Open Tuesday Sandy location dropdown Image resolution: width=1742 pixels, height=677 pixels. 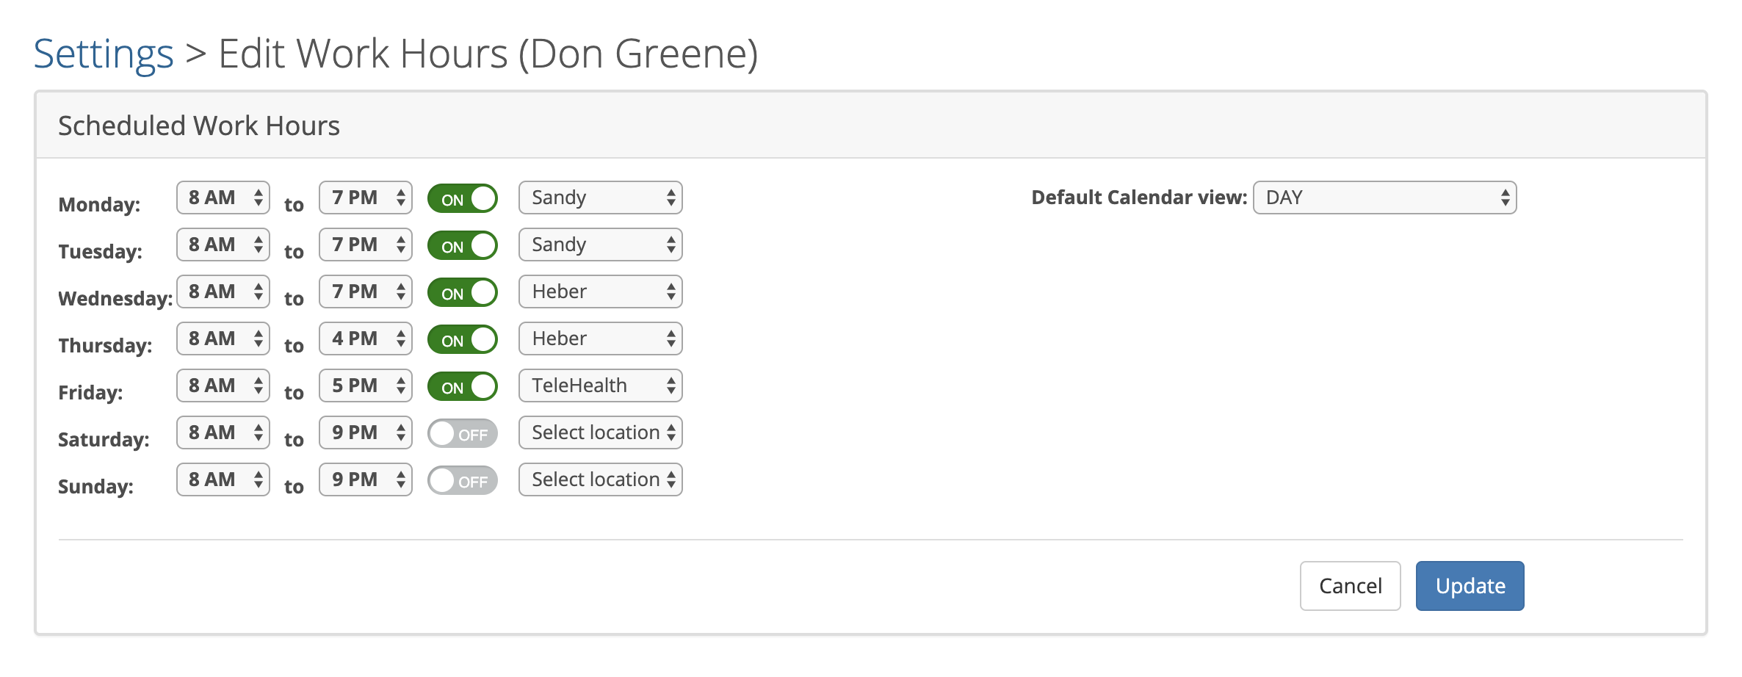(601, 245)
